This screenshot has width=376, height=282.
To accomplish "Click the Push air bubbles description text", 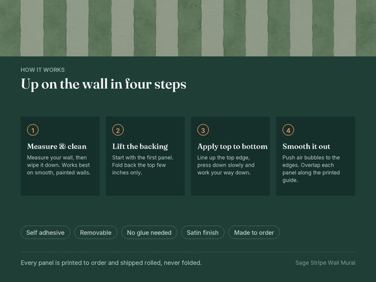I will (x=311, y=169).
